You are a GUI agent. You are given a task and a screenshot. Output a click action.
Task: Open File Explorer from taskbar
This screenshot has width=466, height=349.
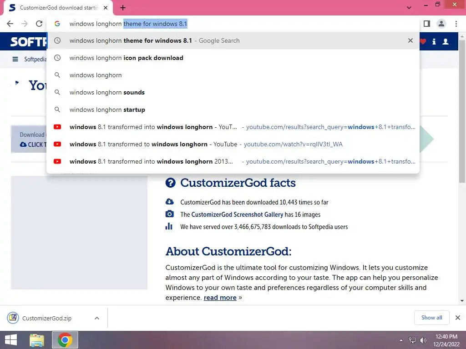pyautogui.click(x=37, y=340)
